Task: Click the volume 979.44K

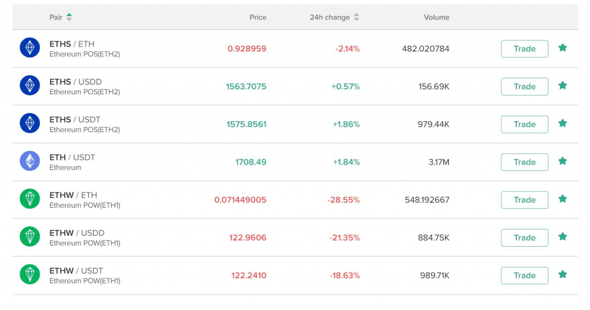Action: pyautogui.click(x=433, y=124)
